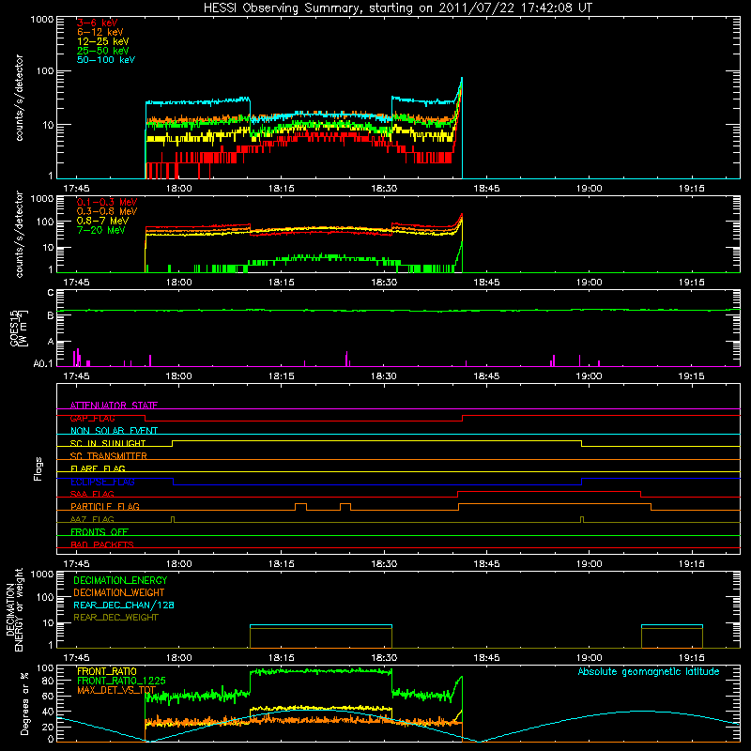Select the red 3-6 keV legend label
The image size is (751, 751).
tap(98, 23)
